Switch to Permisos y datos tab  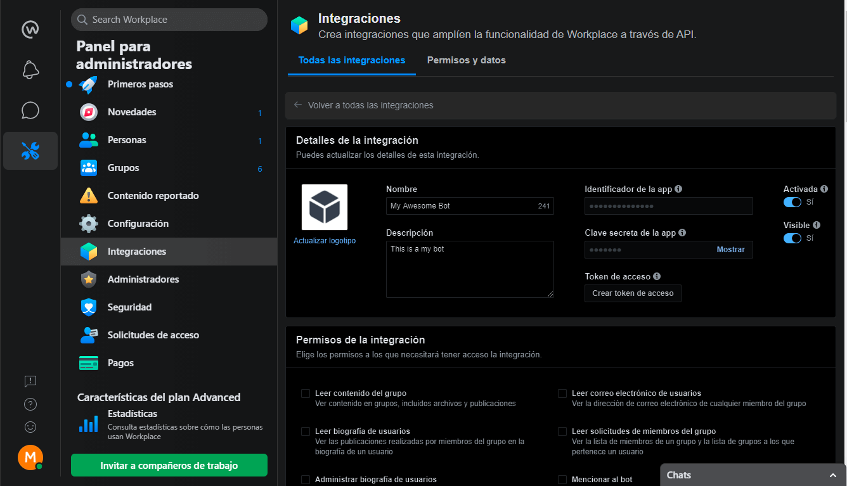click(467, 60)
